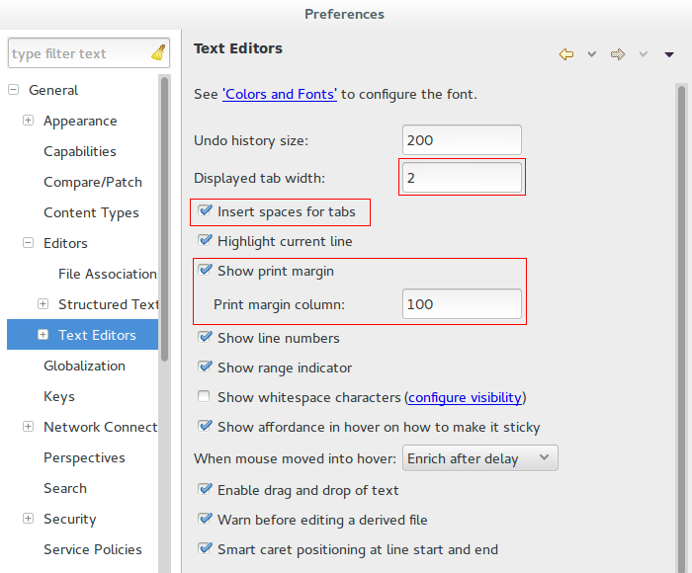Select Compare/Patch preference page
The width and height of the screenshot is (692, 573).
(x=93, y=182)
